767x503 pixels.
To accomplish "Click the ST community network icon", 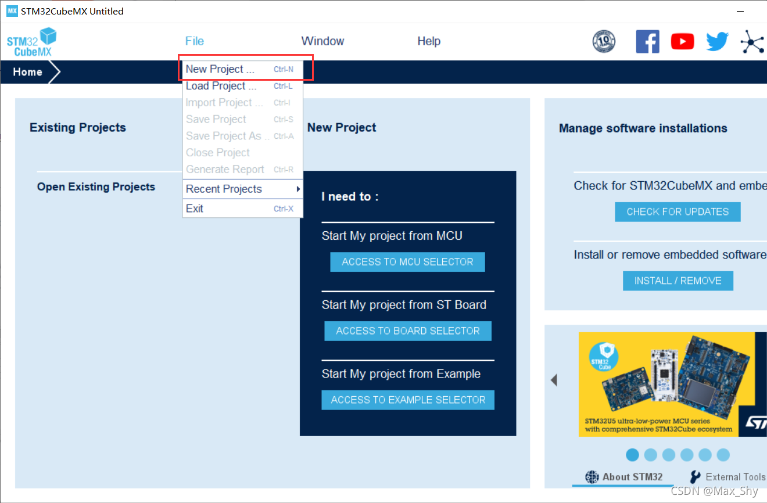I will tap(752, 42).
